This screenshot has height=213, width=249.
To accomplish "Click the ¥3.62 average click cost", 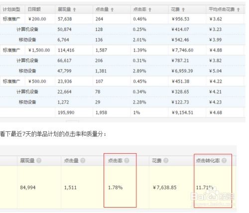I will tap(216, 19).
